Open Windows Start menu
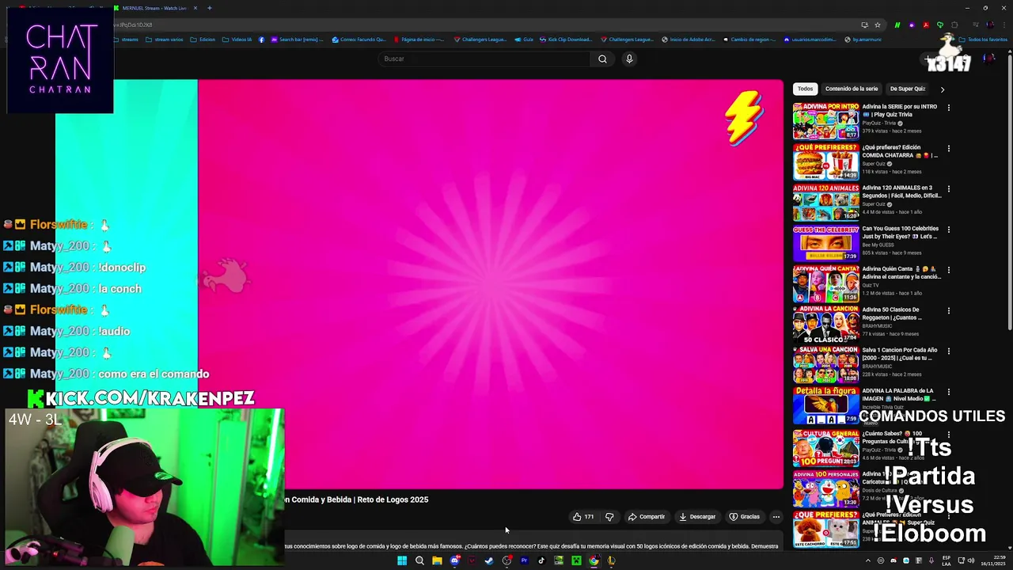Image resolution: width=1013 pixels, height=570 pixels. point(402,560)
